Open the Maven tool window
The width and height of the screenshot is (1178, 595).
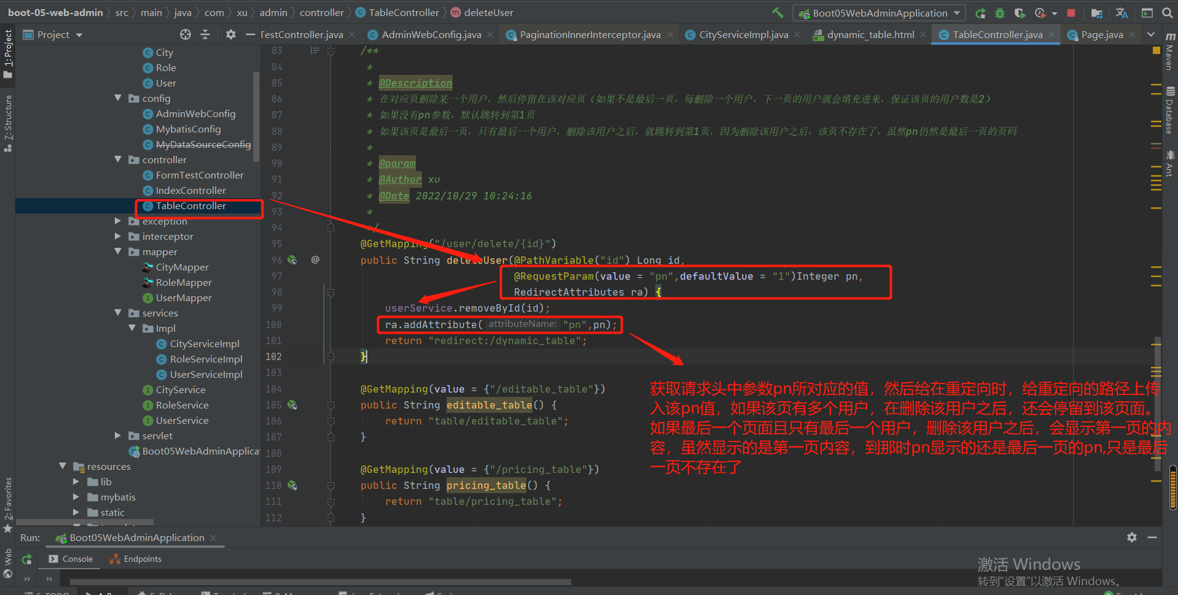pyautogui.click(x=1170, y=52)
